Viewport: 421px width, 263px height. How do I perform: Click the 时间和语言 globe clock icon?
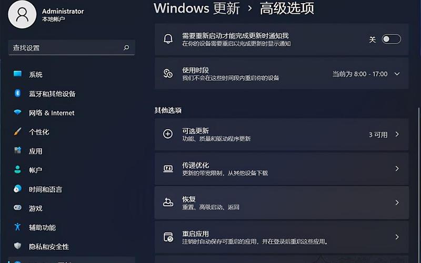18,189
